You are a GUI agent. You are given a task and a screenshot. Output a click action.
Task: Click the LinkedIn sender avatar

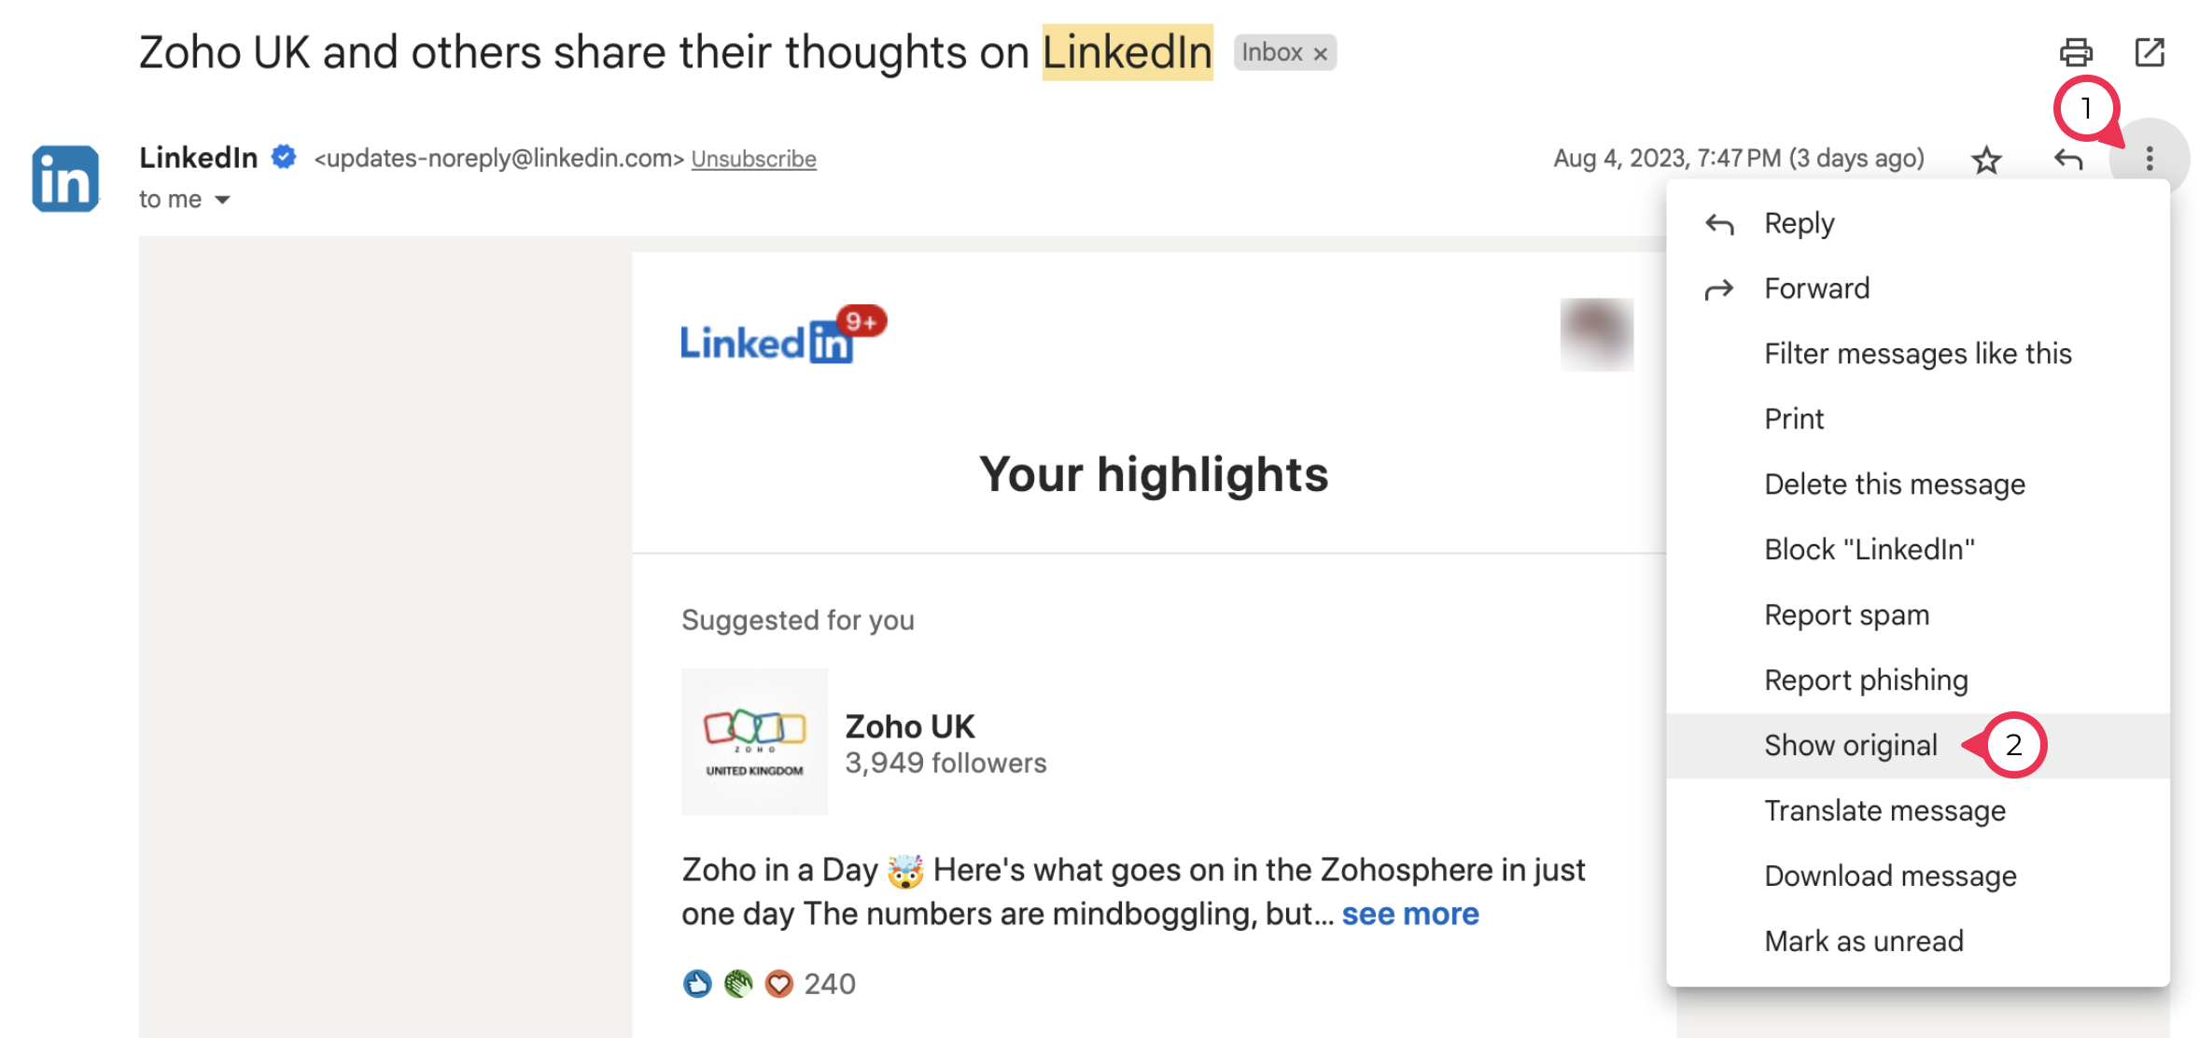(x=64, y=178)
